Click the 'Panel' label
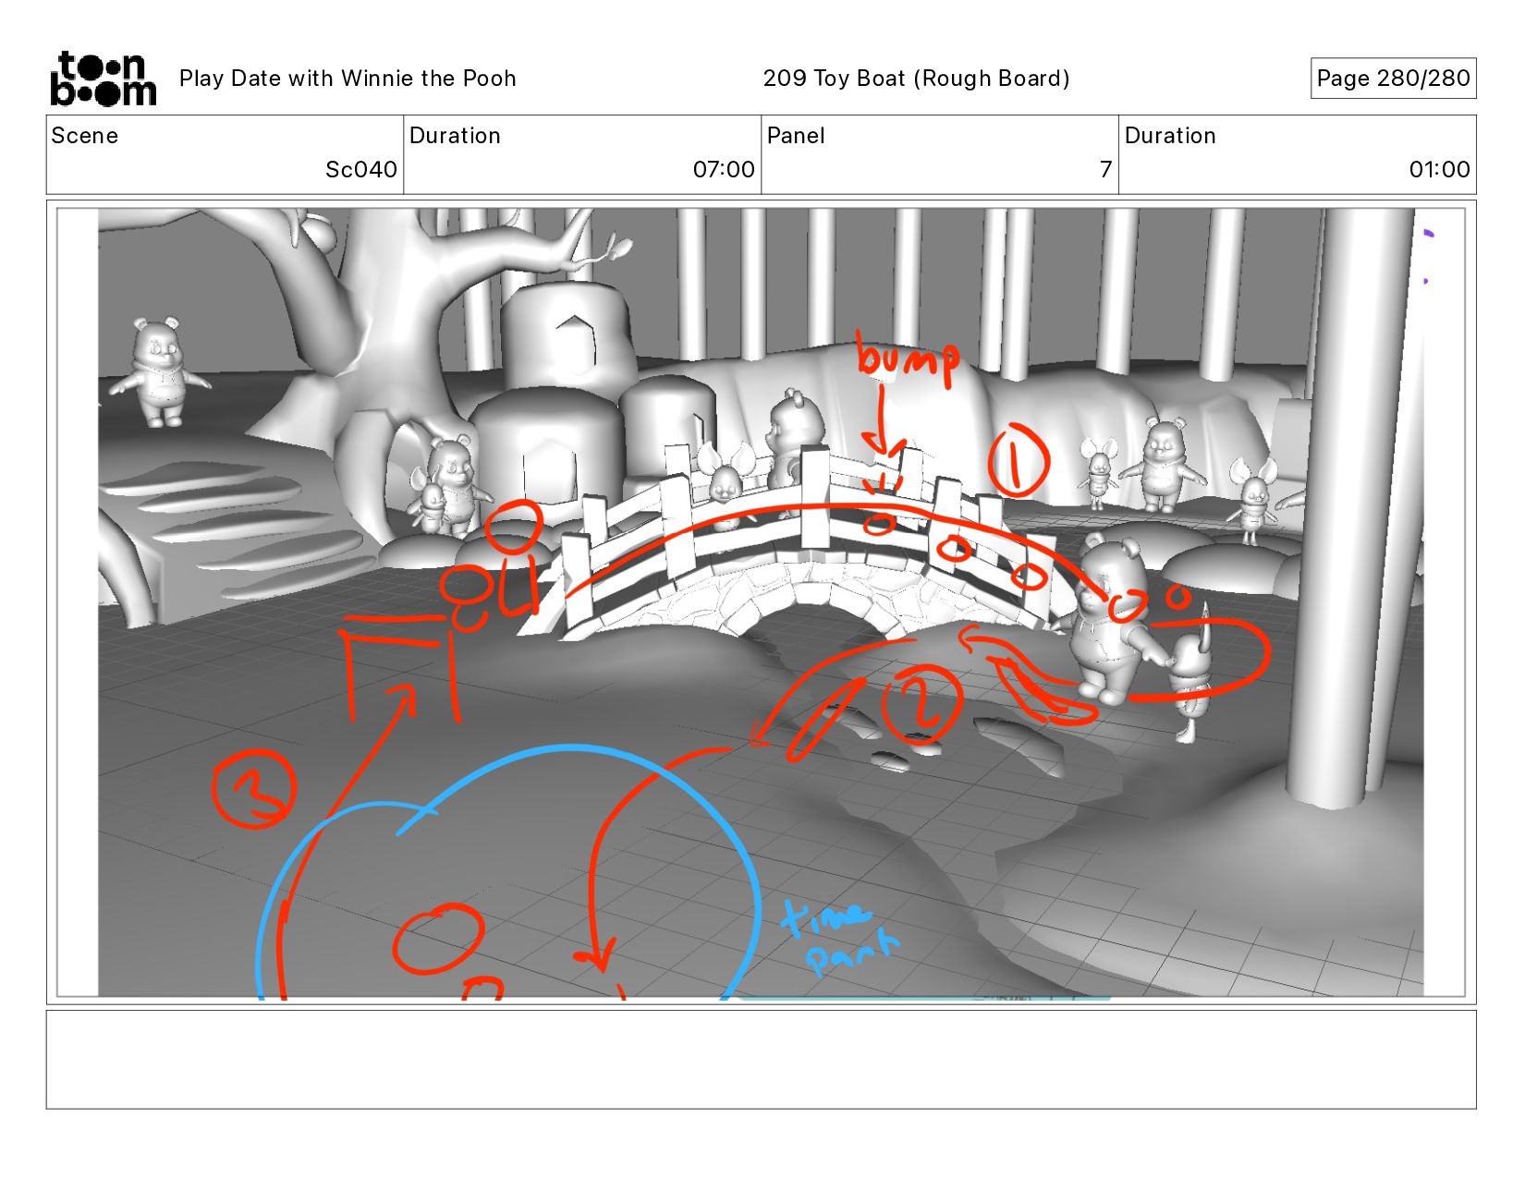1525x1178 pixels. (x=796, y=136)
